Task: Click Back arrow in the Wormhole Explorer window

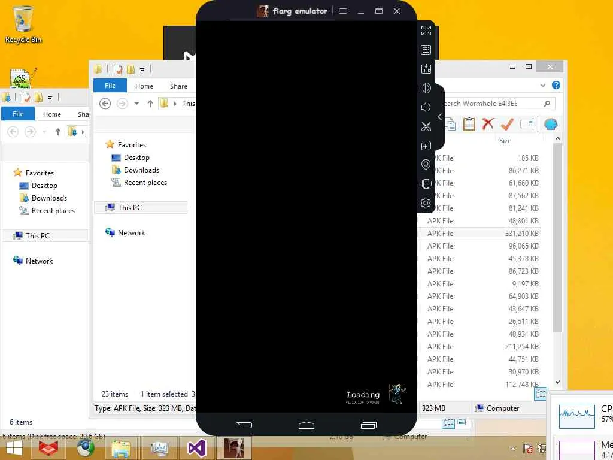Action: click(x=105, y=103)
